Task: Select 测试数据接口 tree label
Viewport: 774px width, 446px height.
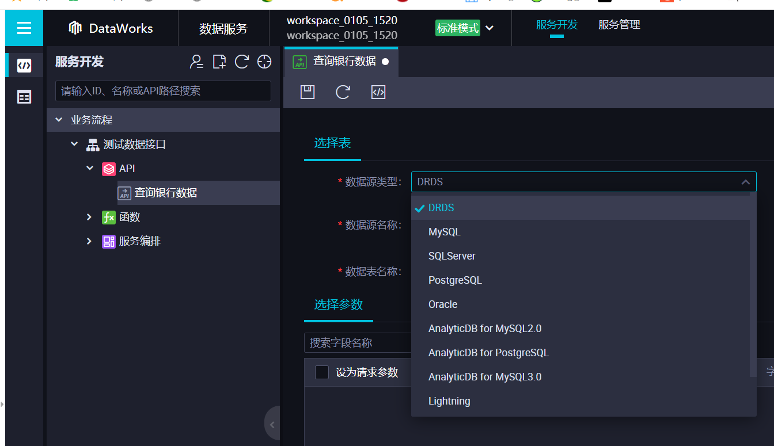Action: coord(135,144)
